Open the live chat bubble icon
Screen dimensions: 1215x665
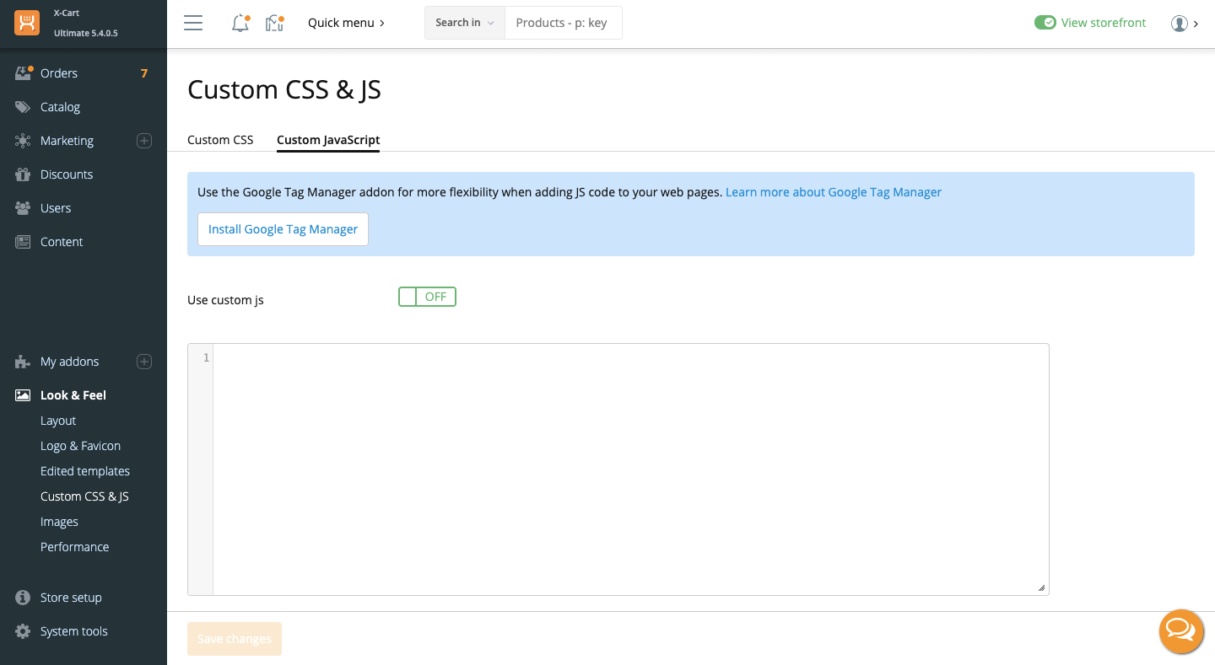(1180, 631)
